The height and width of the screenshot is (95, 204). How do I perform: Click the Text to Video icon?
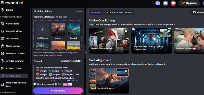(x=2, y=39)
